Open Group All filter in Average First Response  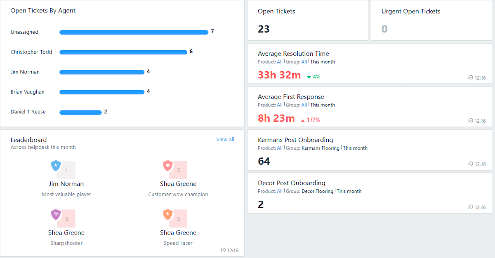(x=304, y=105)
